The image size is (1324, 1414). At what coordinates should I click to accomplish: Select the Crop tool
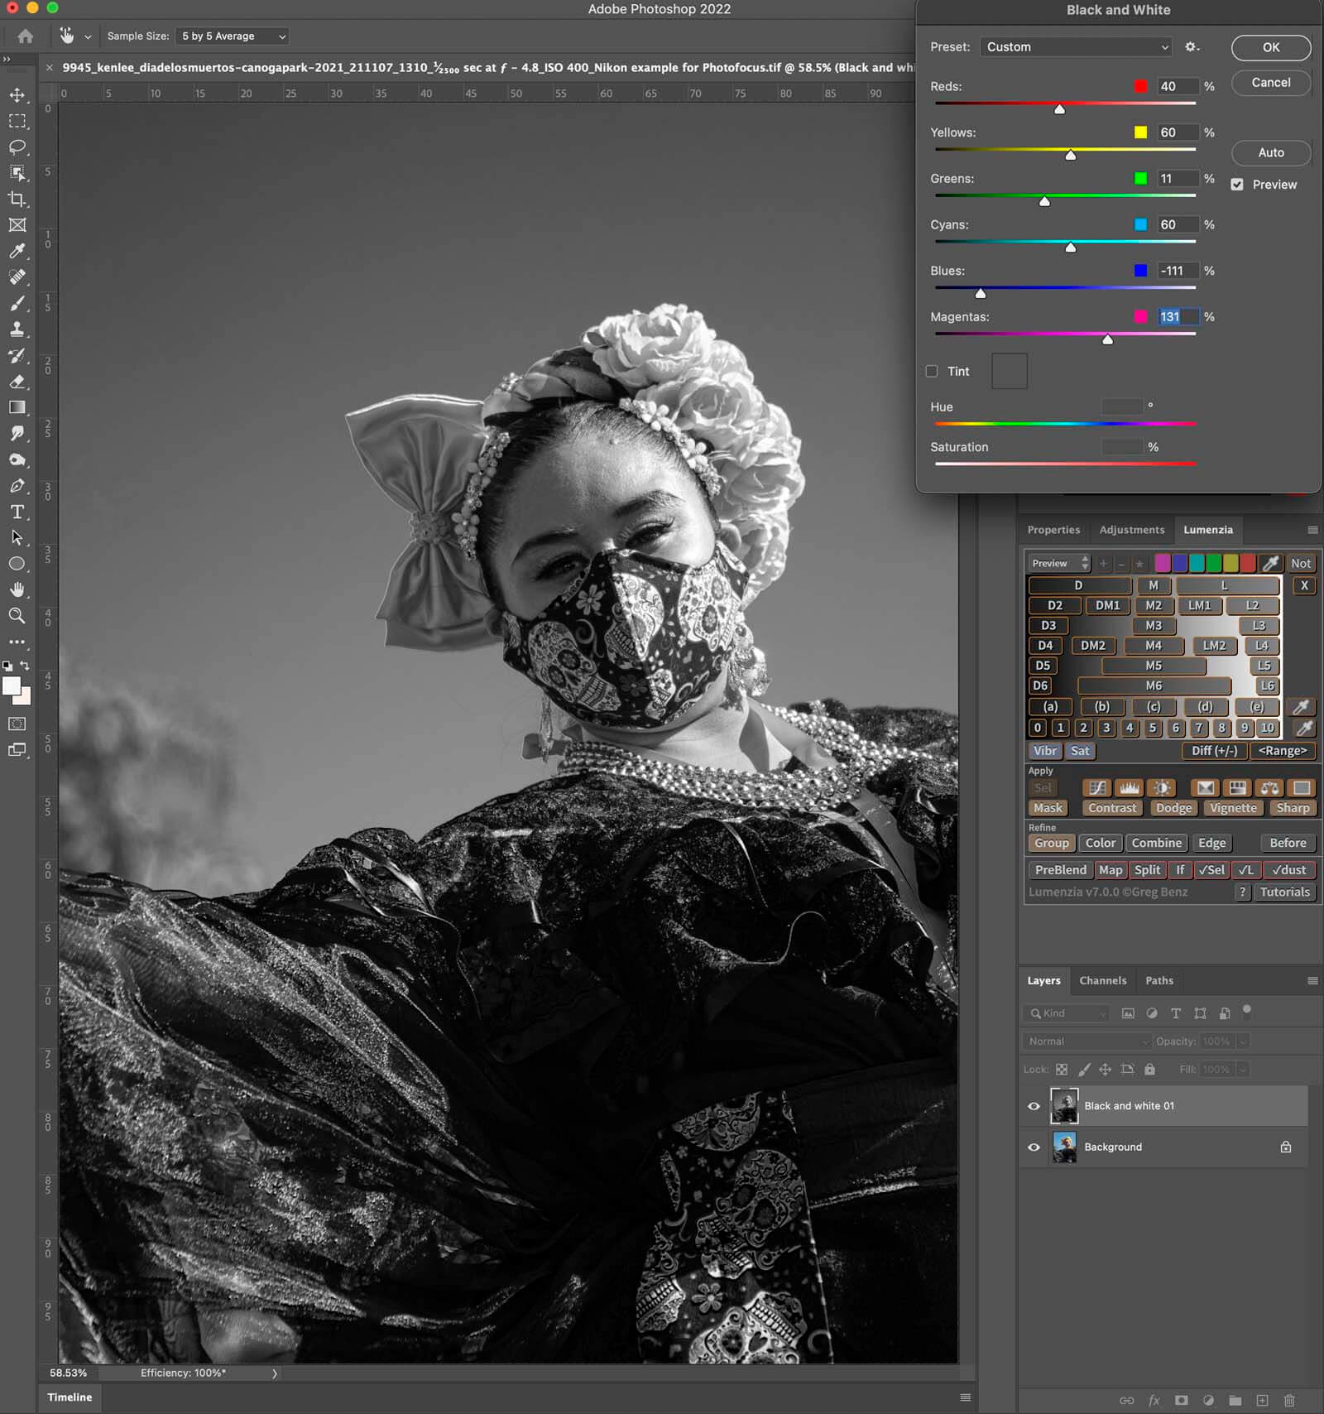point(17,199)
